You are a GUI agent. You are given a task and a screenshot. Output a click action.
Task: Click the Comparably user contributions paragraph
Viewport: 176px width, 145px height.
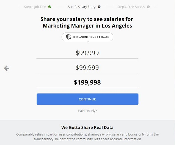point(87,137)
